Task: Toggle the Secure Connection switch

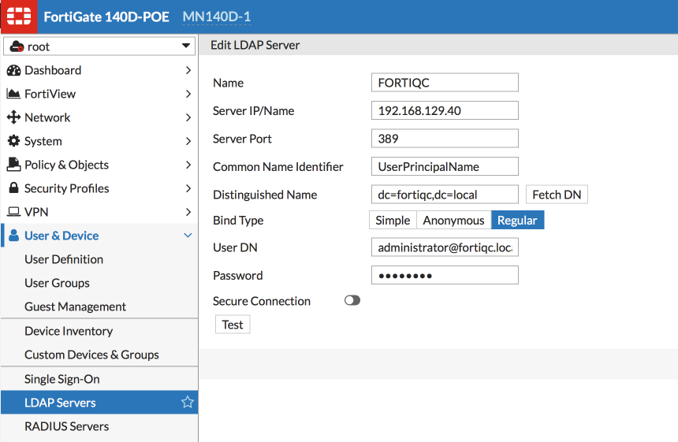Action: [x=352, y=300]
